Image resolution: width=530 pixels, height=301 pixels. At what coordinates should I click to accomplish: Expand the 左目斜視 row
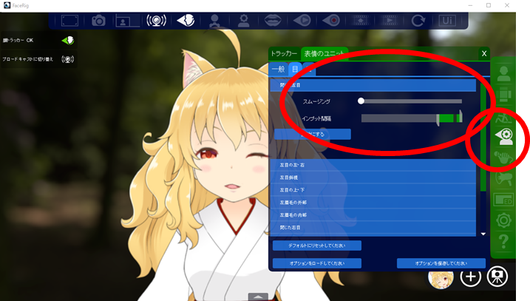coord(373,177)
